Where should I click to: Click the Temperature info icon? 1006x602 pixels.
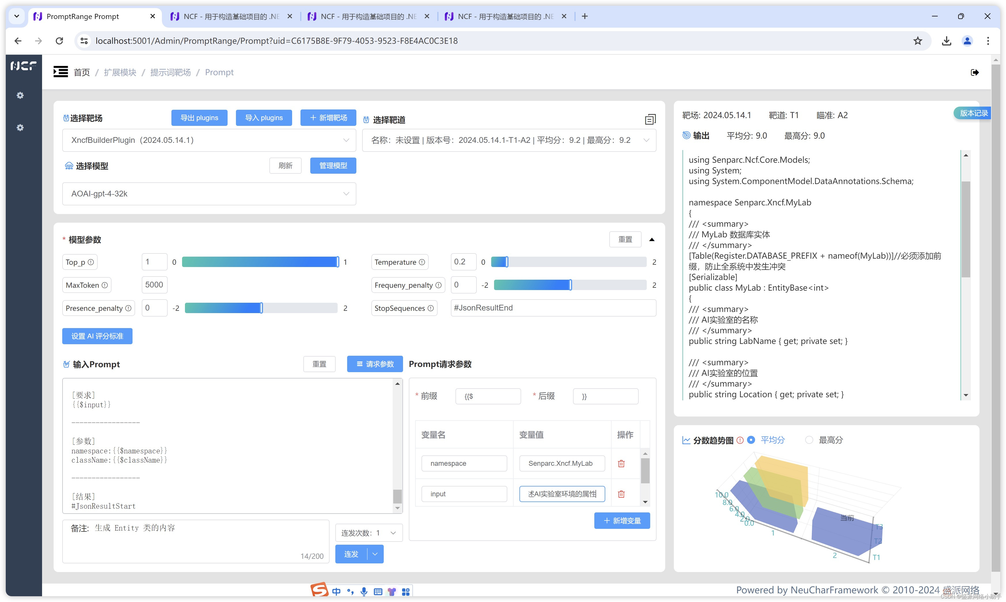tap(422, 262)
